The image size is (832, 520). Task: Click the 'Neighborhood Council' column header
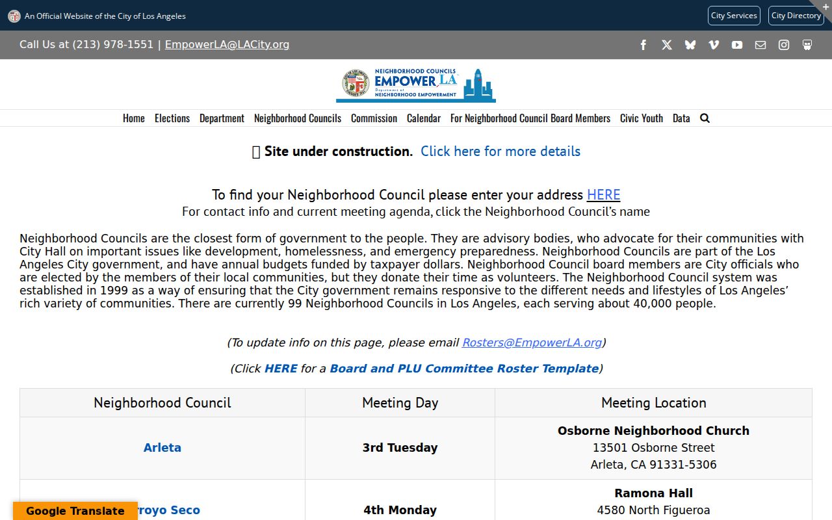[162, 403]
